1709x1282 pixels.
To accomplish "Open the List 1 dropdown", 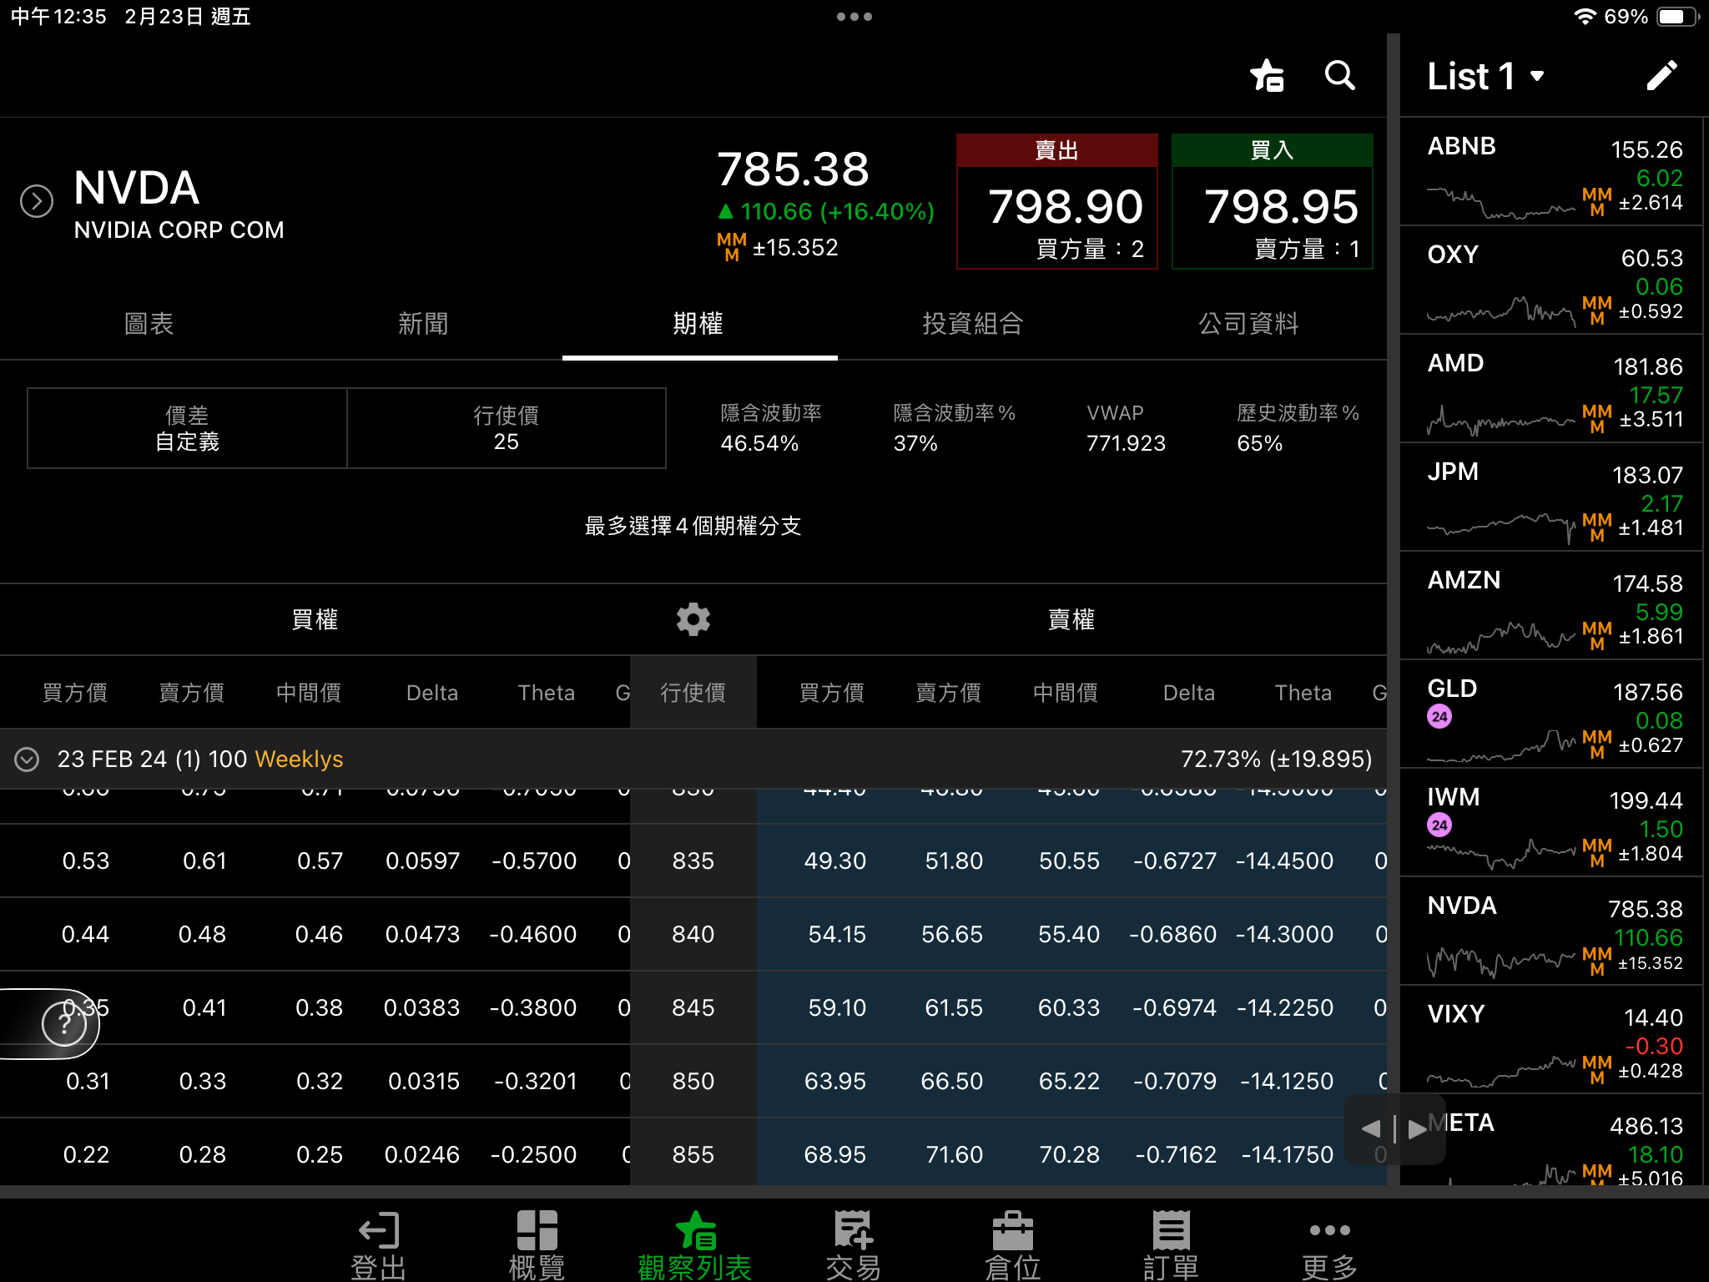I will 1485,76.
